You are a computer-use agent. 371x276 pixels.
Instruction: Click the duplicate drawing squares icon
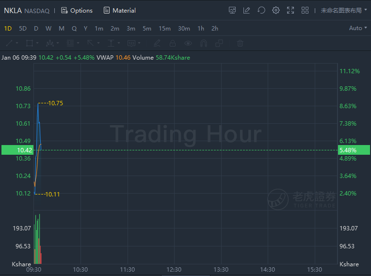[x=219, y=43]
